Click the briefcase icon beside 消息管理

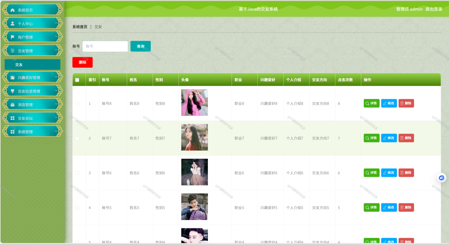click(12, 105)
